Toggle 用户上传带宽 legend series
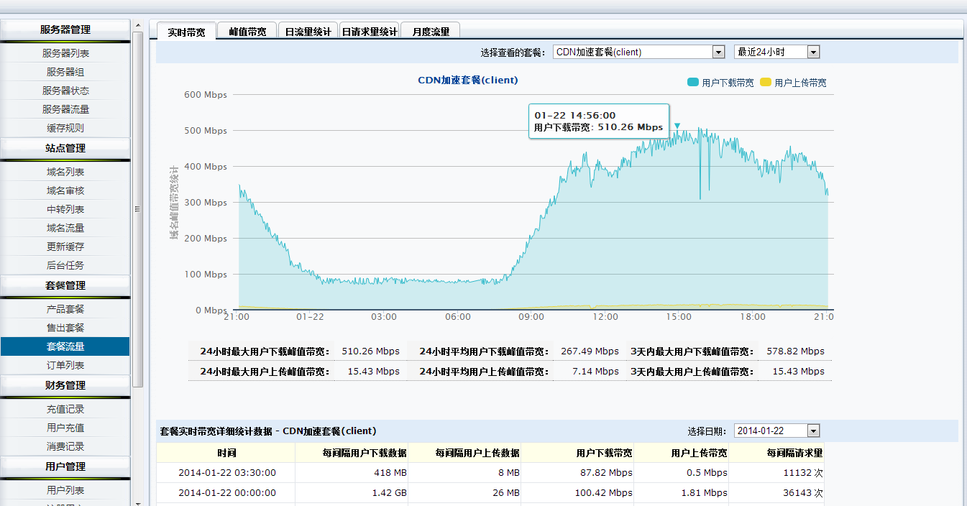Screen dimensions: 967x506 (794, 83)
